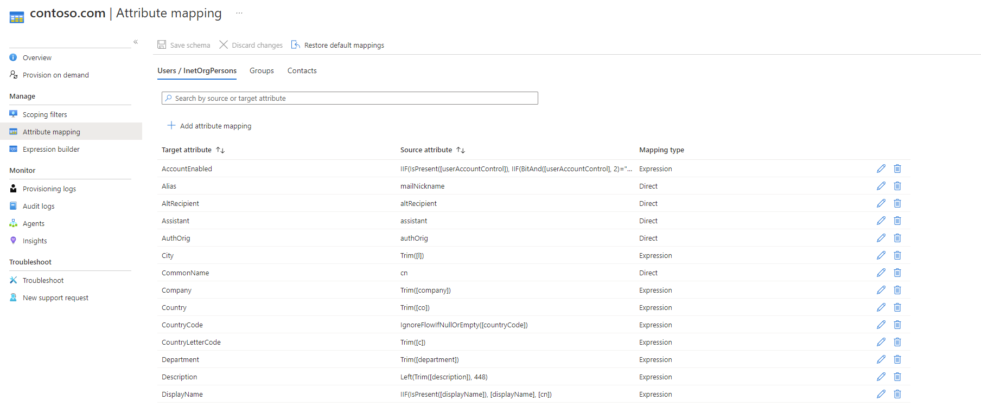Sort by Source attribute column
This screenshot has height=407, width=981.
[461, 150]
